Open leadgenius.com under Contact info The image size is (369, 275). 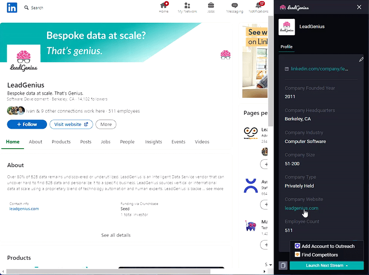[24, 209]
